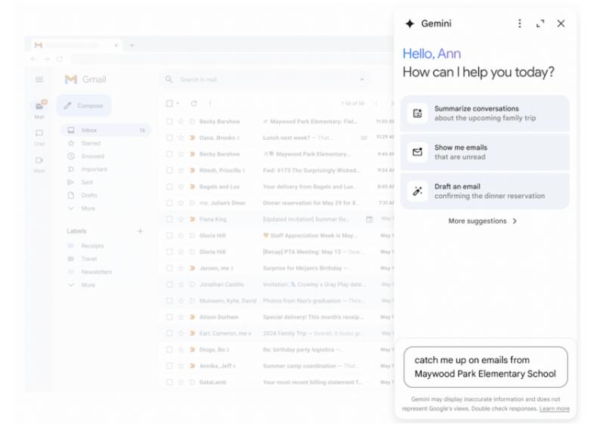Select the checkbox next to the DataLamb email
Screen dimensions: 591x431
[170, 383]
